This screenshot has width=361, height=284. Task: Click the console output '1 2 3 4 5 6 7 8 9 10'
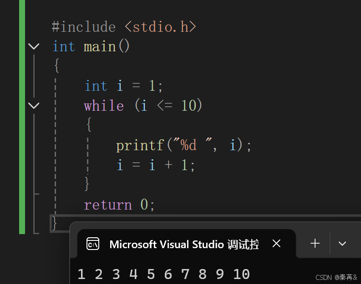163,274
